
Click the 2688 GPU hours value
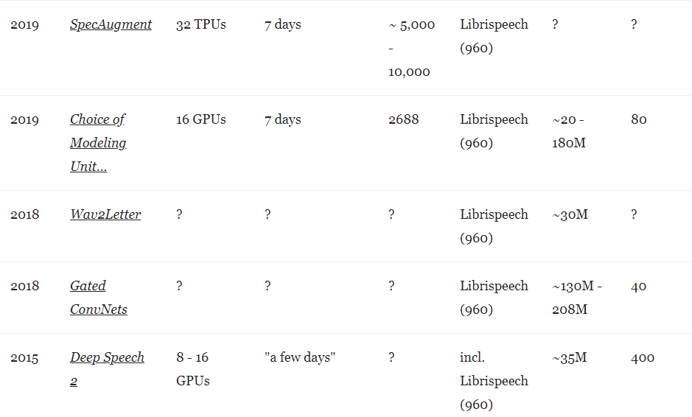(403, 119)
